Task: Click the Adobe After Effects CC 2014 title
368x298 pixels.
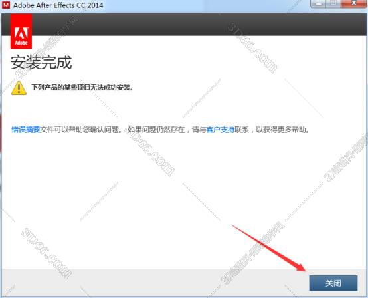Action: [x=58, y=5]
